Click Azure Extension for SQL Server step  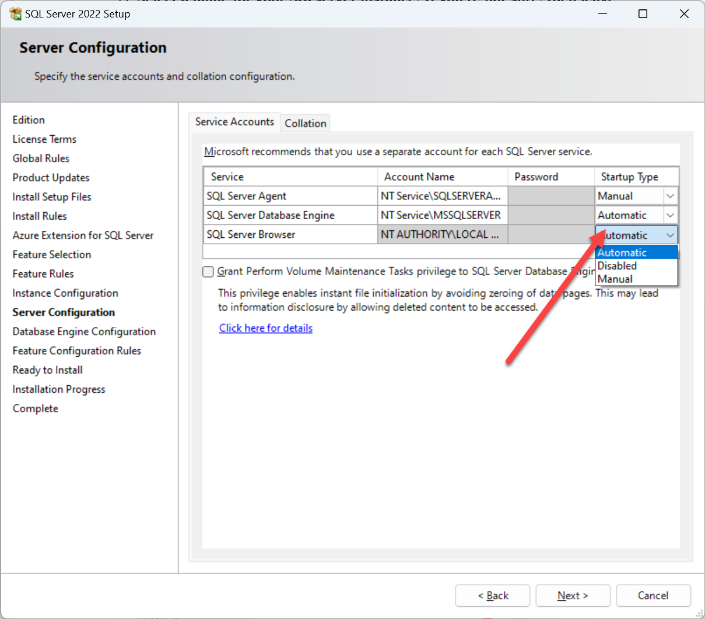click(83, 235)
